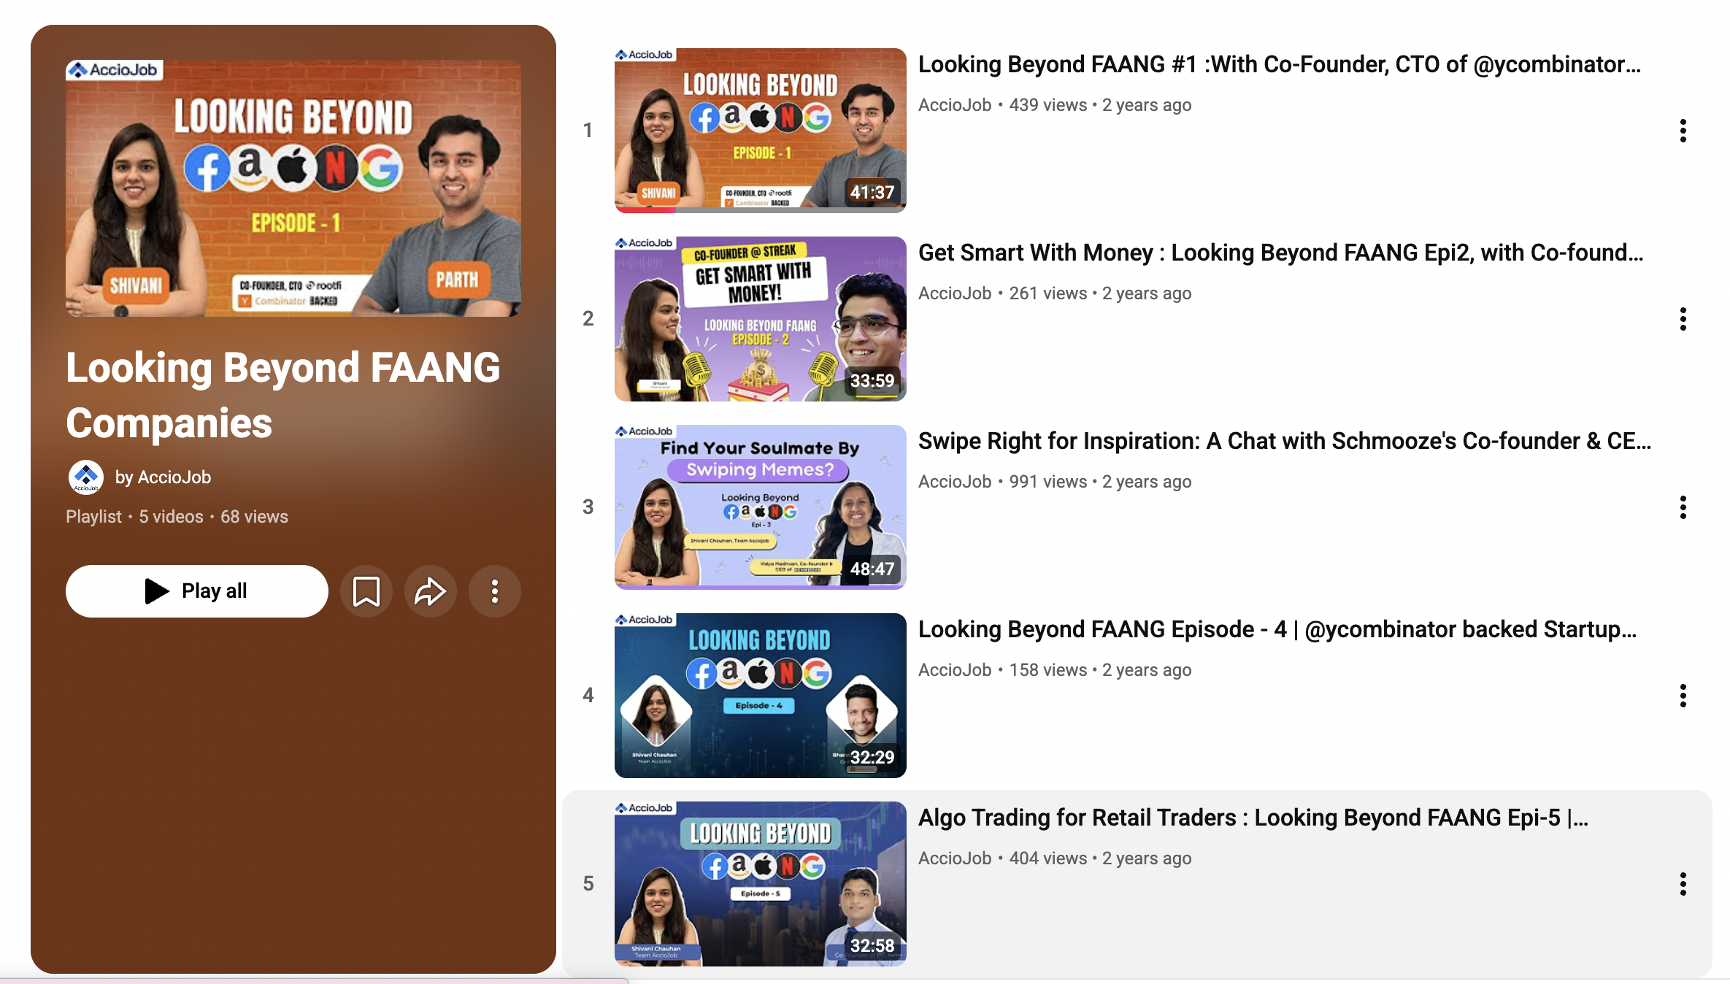Click the share arrow icon
This screenshot has height=984, width=1730.
point(430,591)
